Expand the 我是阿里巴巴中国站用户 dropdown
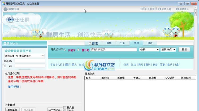 [x=24, y=56]
